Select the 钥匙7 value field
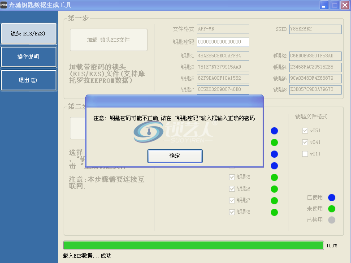The image size is (351, 263). coord(223,90)
